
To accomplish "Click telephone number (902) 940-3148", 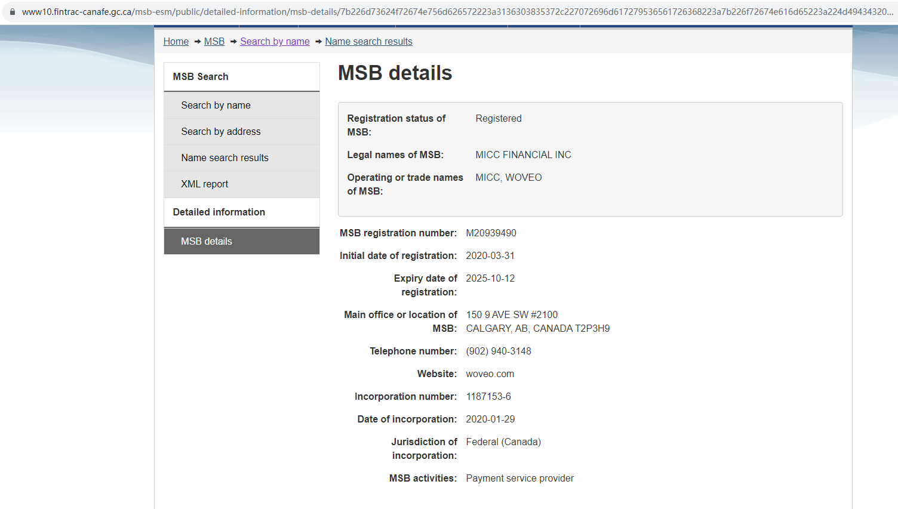I will click(x=499, y=351).
